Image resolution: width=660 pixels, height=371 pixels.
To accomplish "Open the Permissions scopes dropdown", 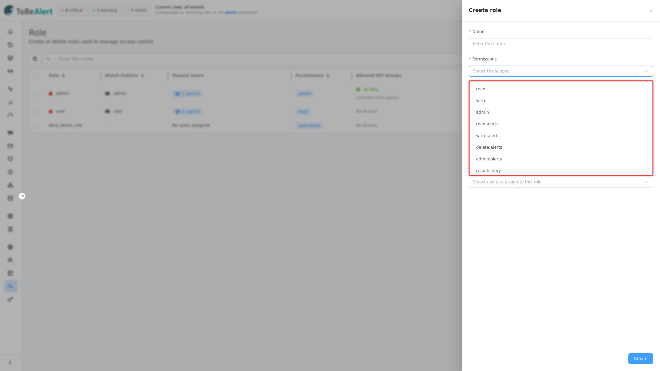I will coord(561,71).
